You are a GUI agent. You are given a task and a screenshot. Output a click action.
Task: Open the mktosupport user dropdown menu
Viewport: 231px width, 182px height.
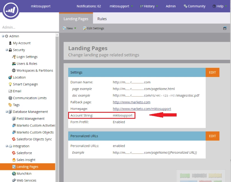coord(121,6)
